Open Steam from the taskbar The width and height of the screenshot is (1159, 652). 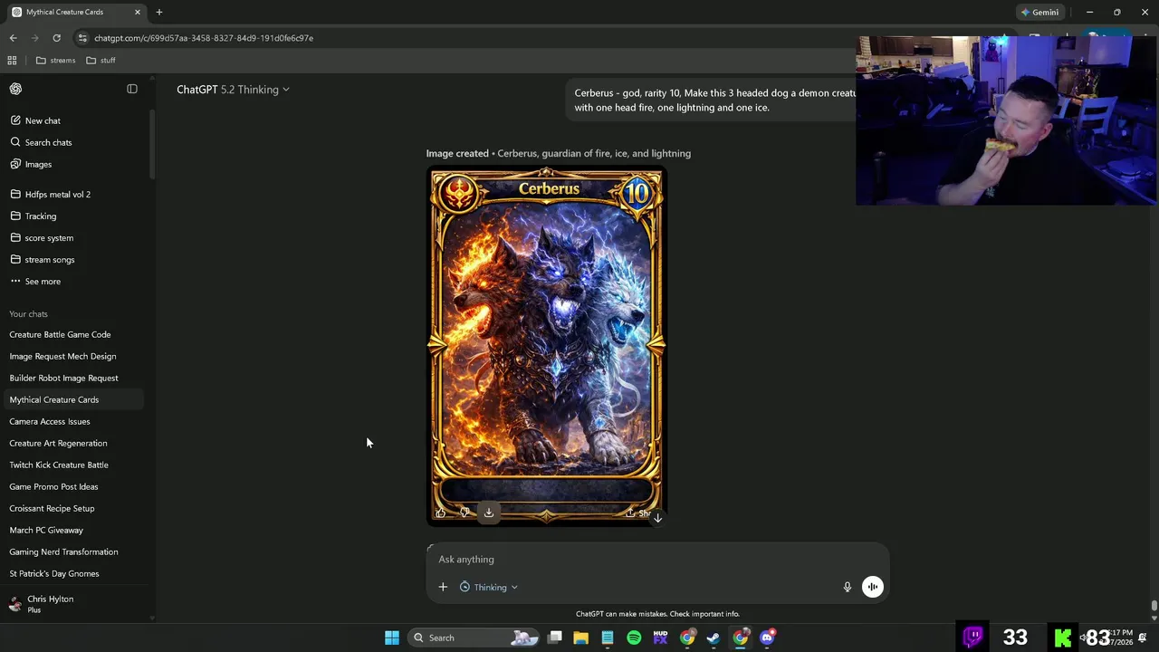click(714, 638)
